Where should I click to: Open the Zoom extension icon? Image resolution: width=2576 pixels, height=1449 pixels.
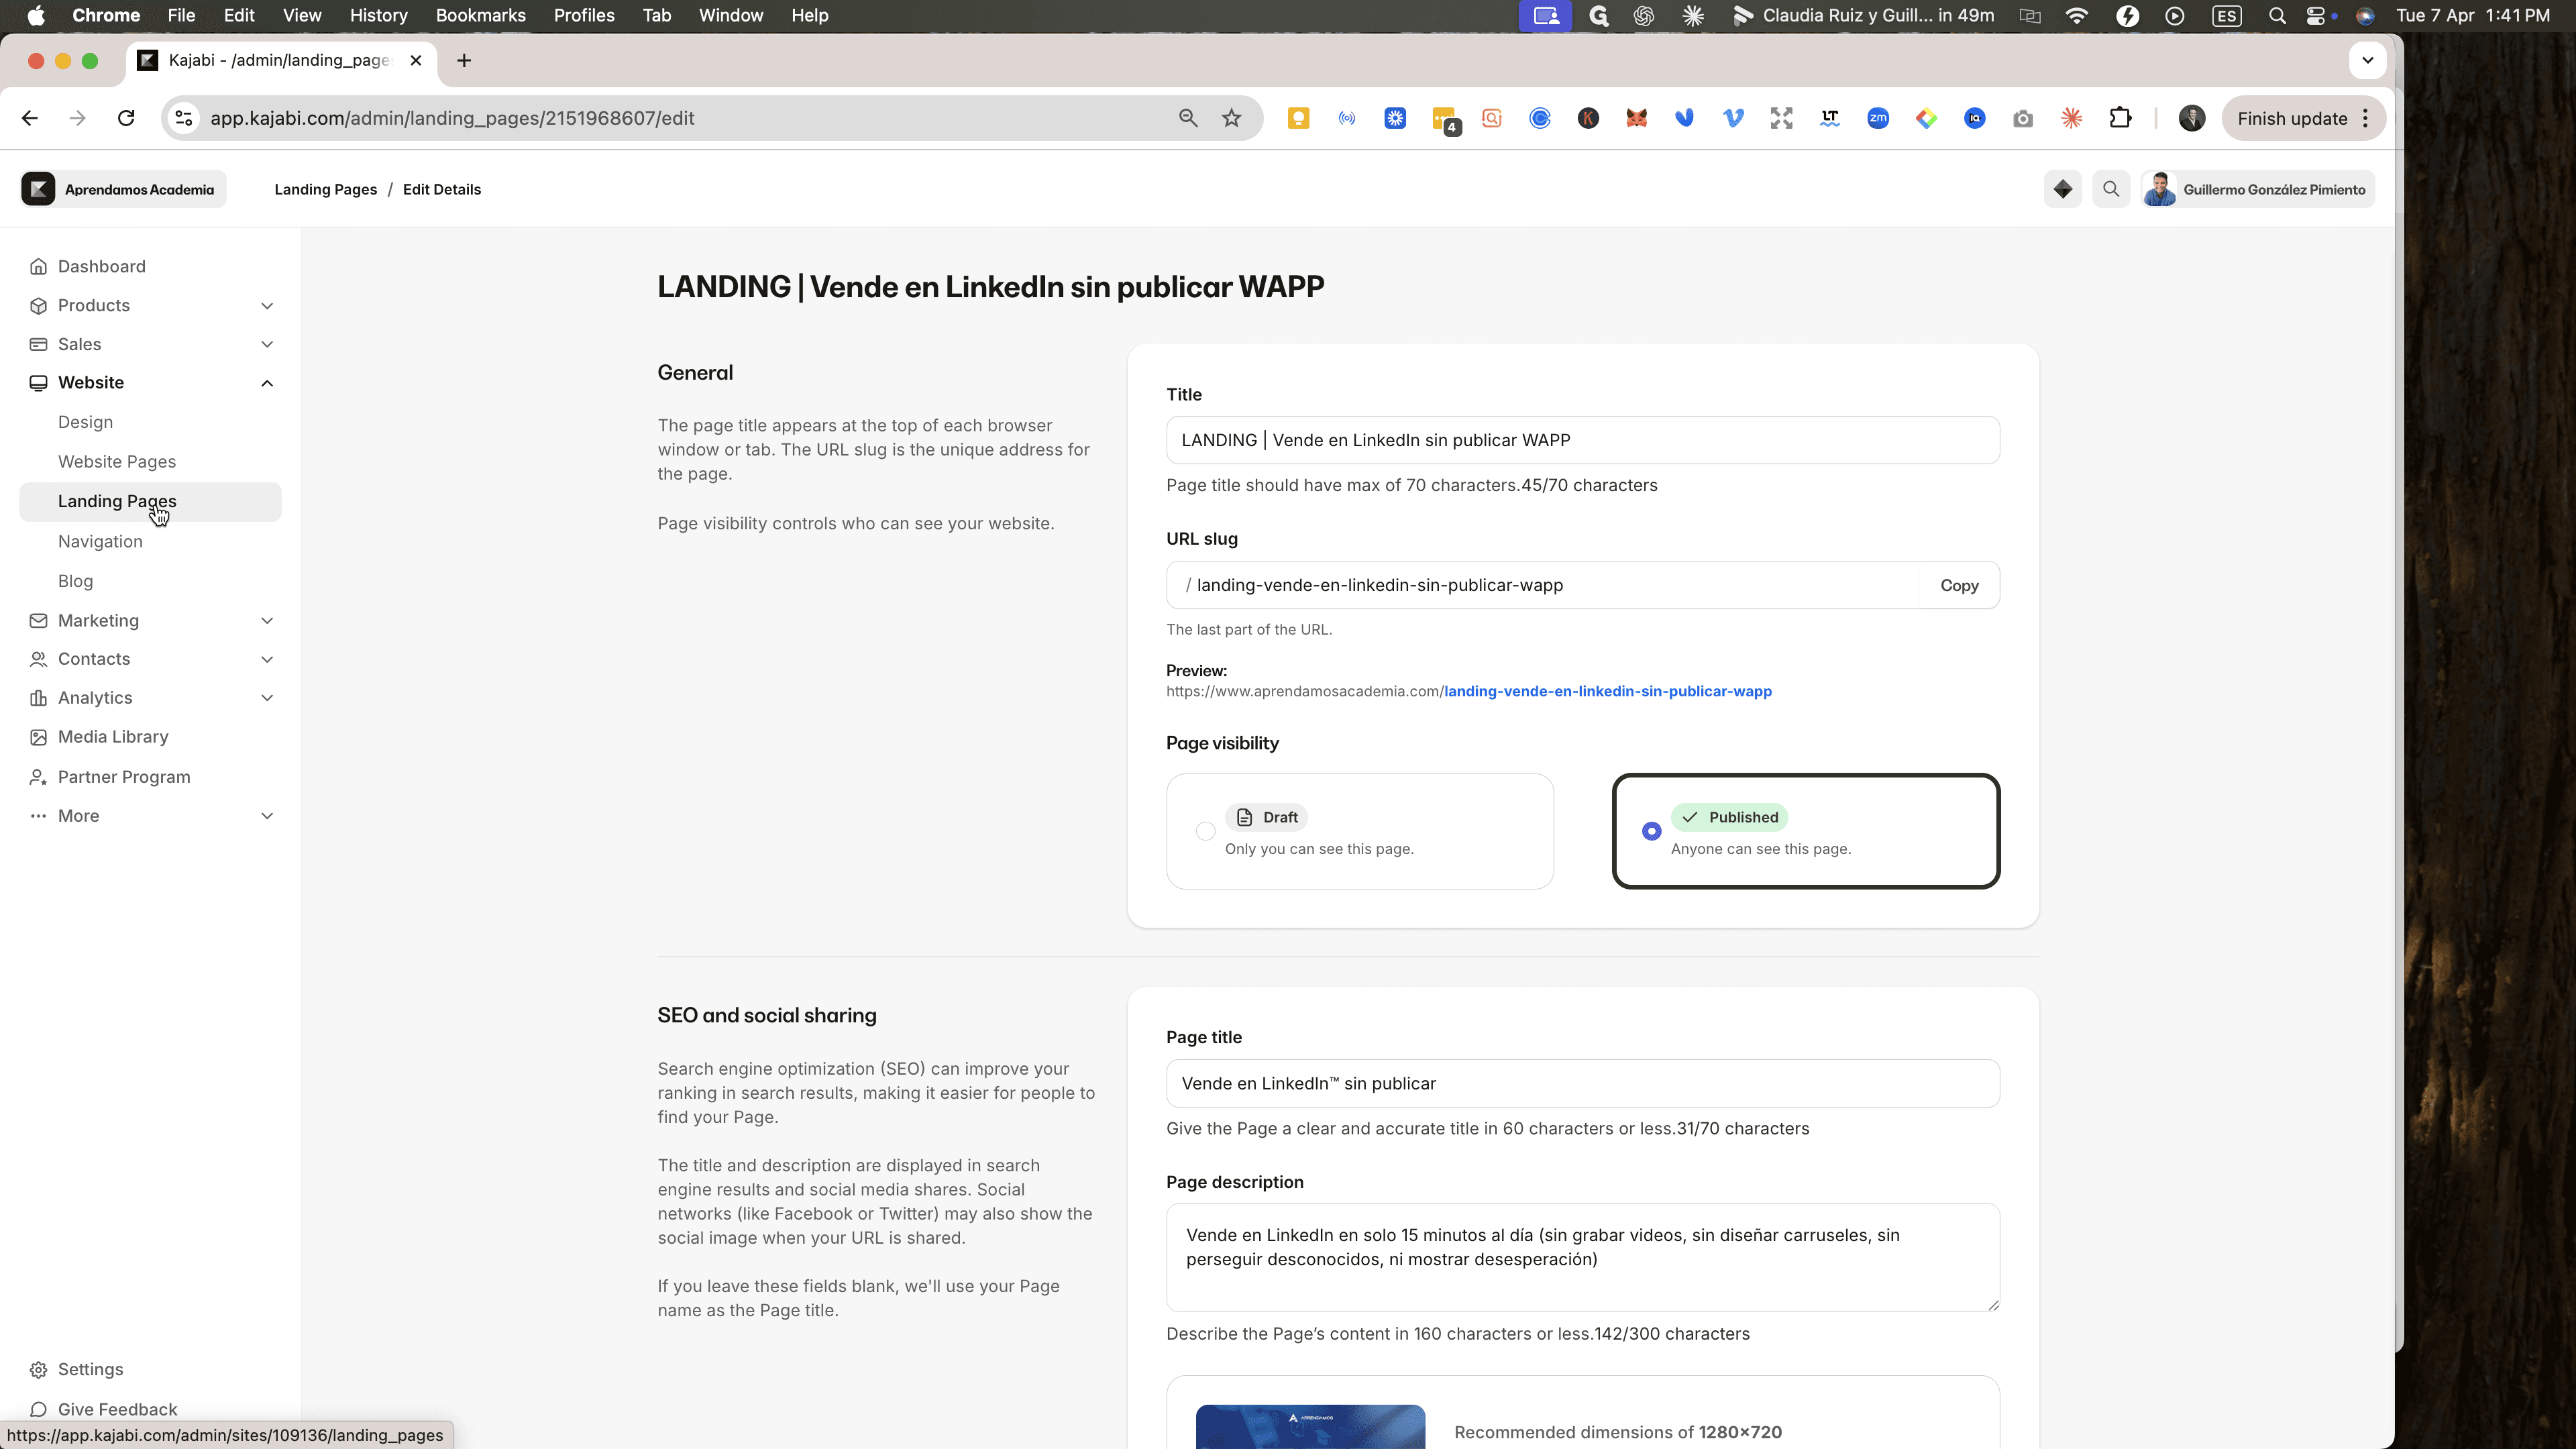point(1877,118)
